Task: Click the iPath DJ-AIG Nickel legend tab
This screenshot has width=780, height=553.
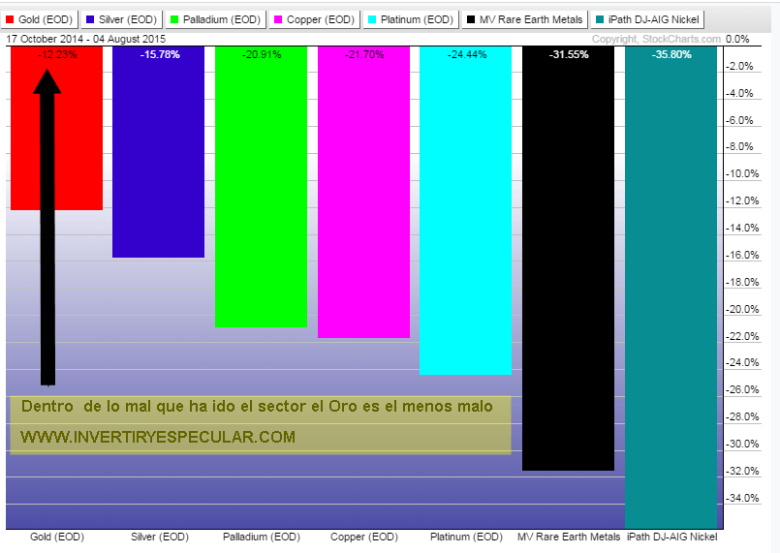Action: 647,18
